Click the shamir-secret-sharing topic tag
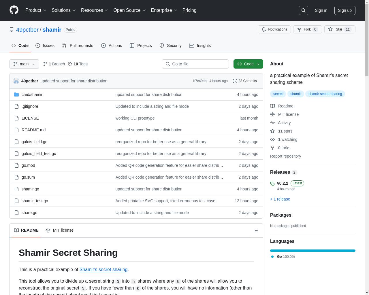 (325, 94)
